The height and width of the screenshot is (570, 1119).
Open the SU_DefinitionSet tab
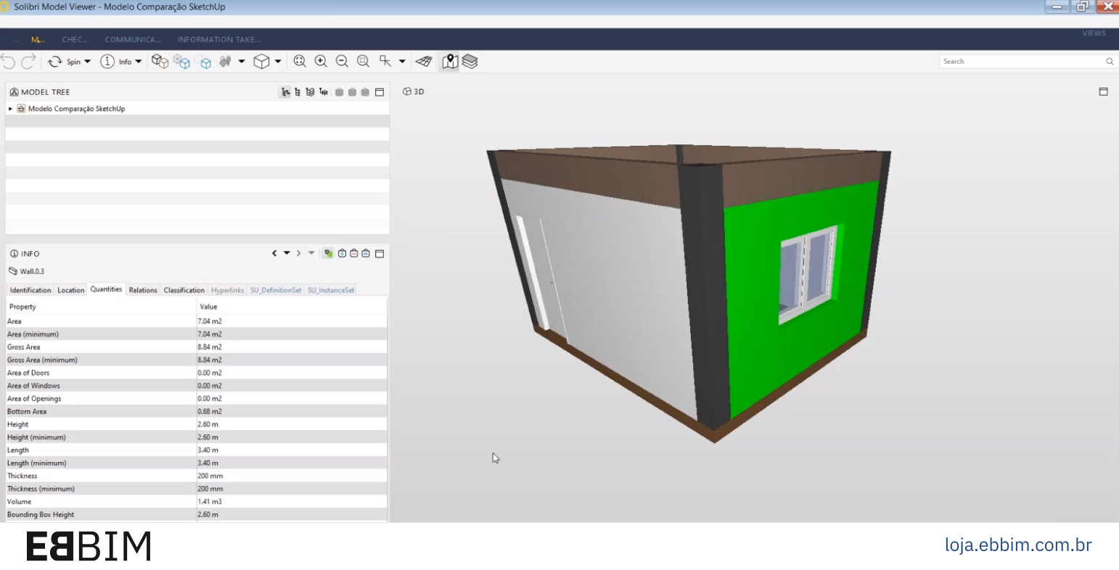[276, 290]
